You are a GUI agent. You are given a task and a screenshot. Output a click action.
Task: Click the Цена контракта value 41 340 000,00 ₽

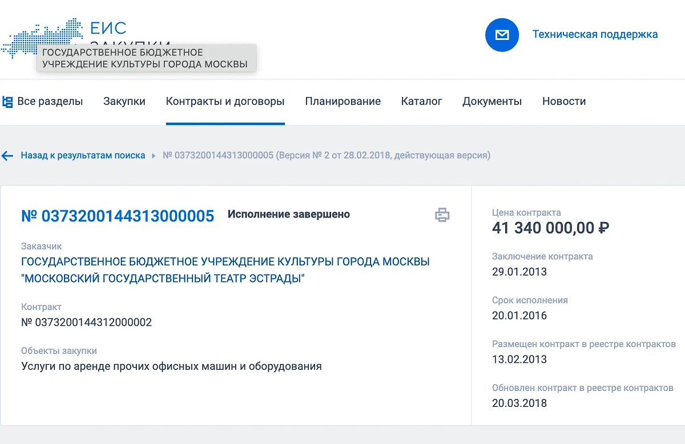(x=550, y=228)
